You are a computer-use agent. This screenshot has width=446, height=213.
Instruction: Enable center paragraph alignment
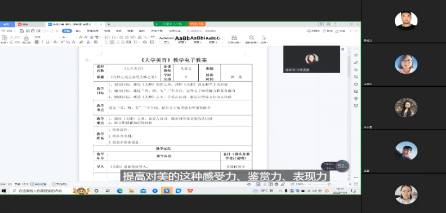(112, 42)
